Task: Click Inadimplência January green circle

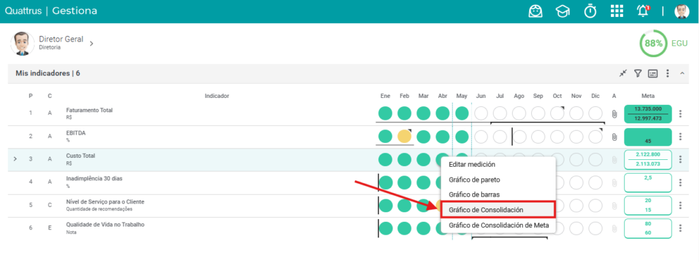Action: (x=385, y=182)
